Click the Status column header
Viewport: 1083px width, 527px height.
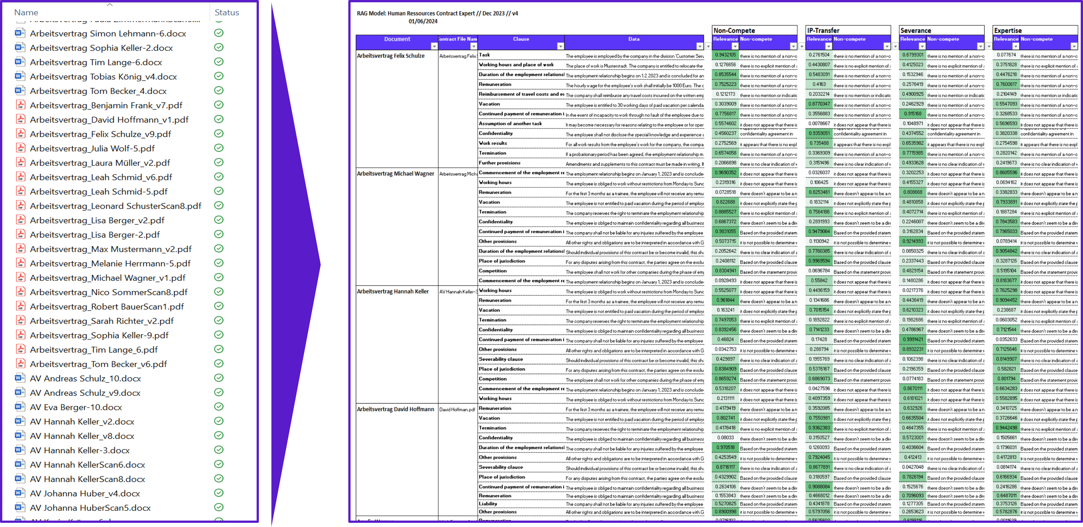click(227, 12)
